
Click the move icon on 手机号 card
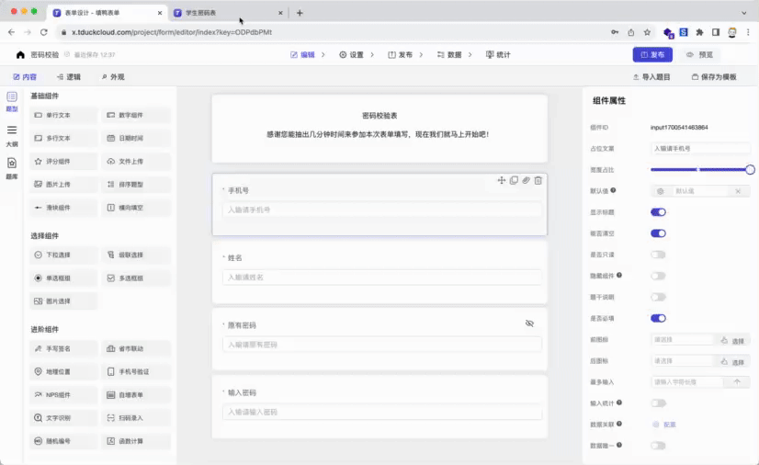[502, 180]
